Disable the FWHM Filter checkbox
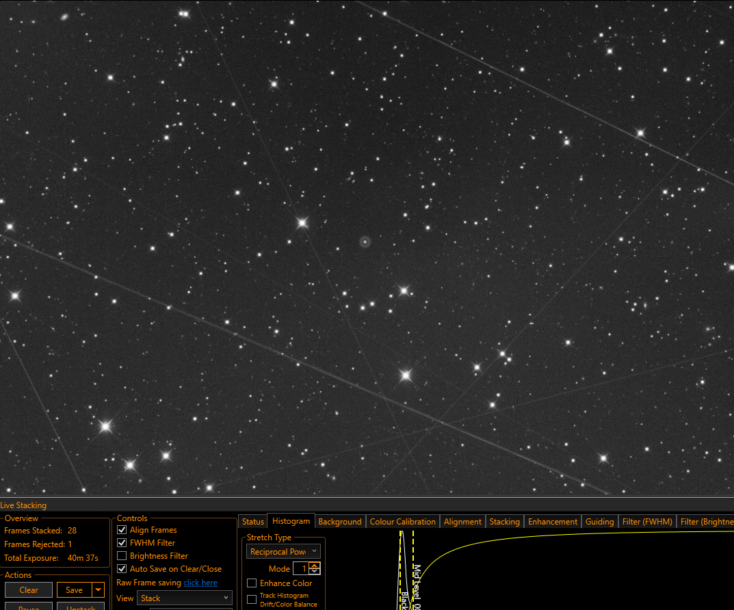Screen dimensions: 734x610 [122, 542]
